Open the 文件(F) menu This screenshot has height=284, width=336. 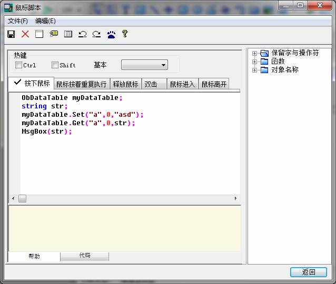[x=18, y=21]
